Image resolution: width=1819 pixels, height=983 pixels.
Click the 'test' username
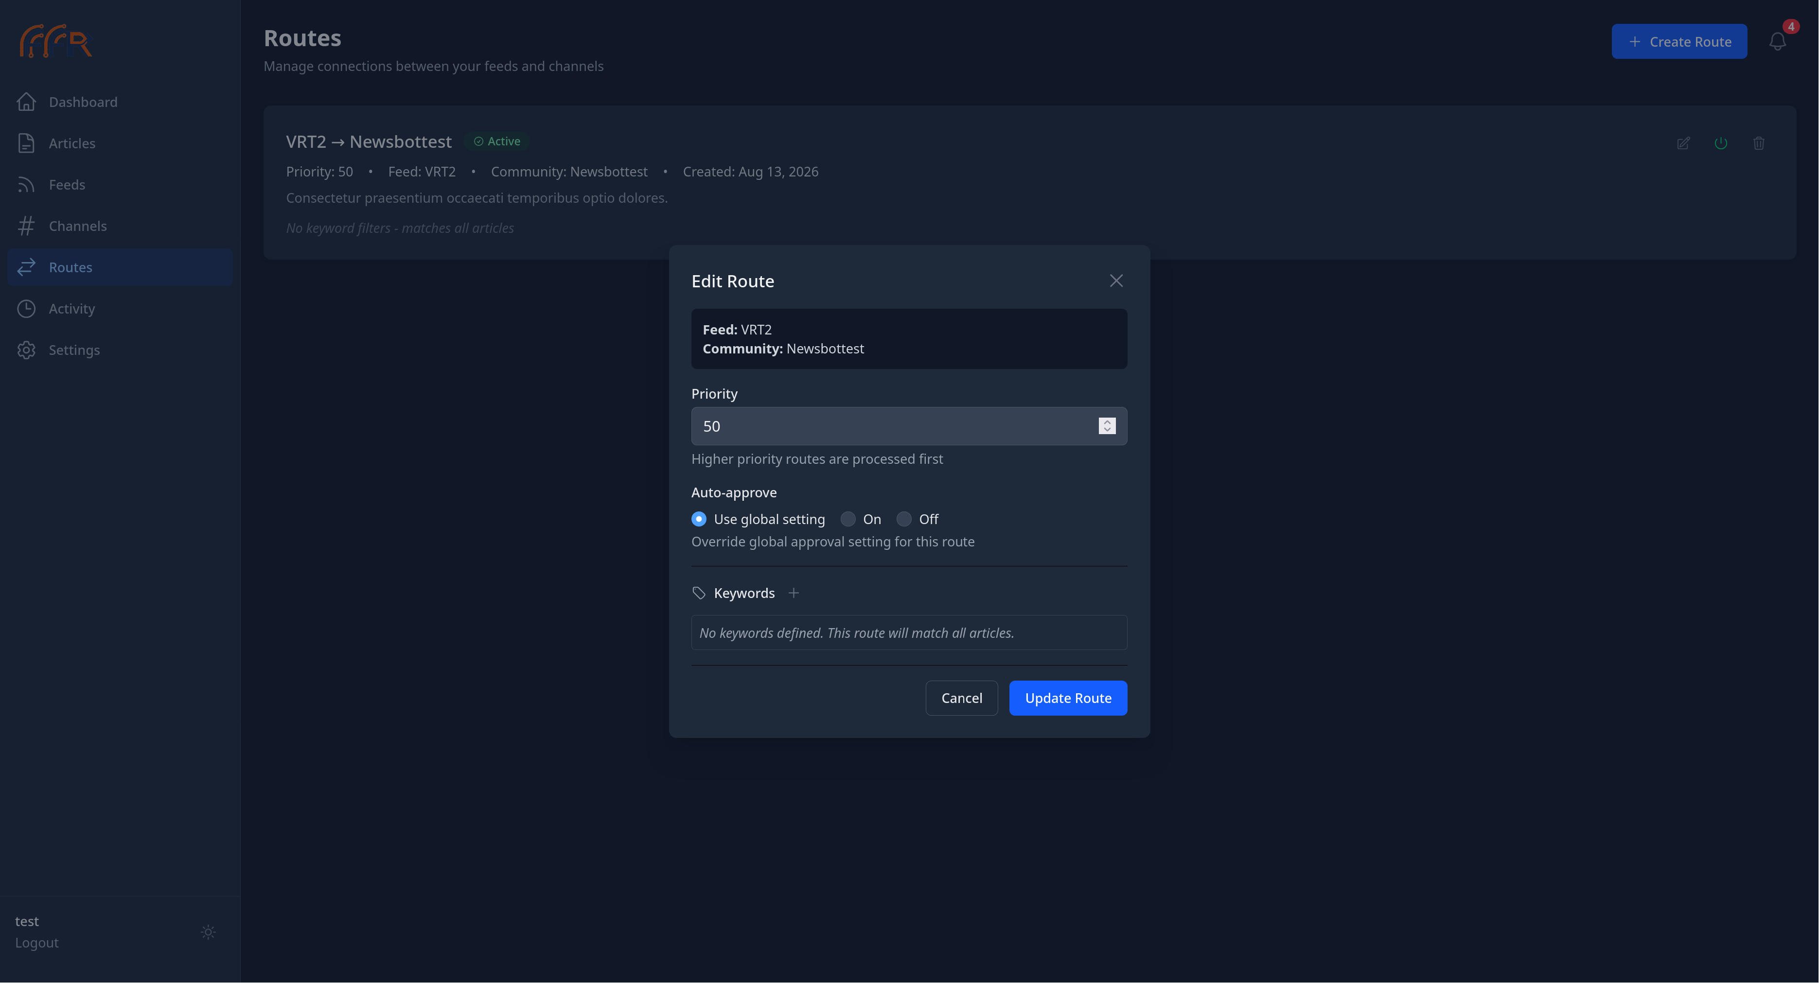[x=27, y=922]
